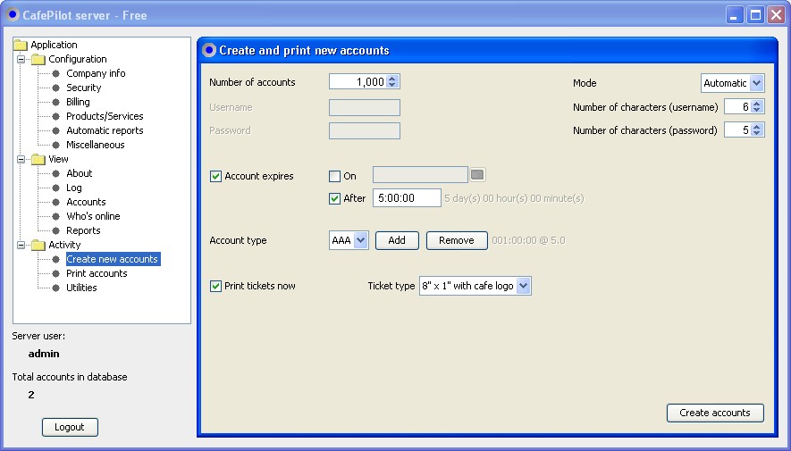Click the Remove account type button
The width and height of the screenshot is (791, 451).
tap(457, 240)
